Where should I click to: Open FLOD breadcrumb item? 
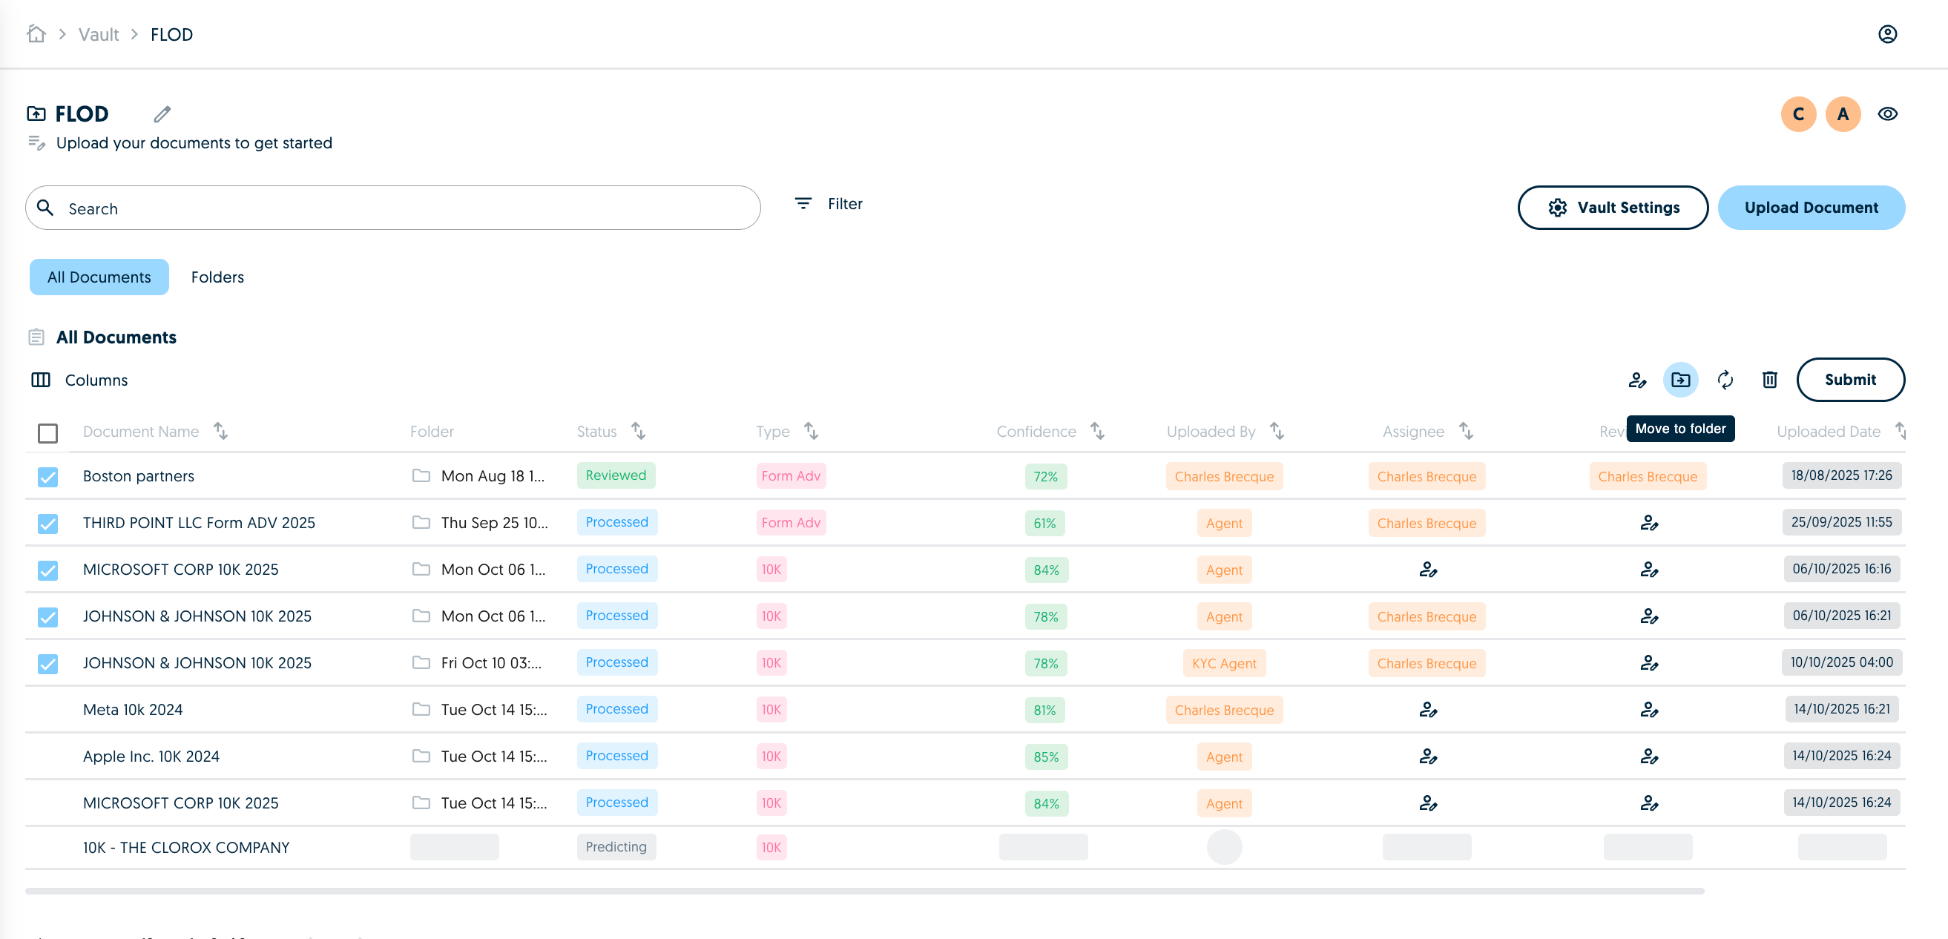click(171, 34)
